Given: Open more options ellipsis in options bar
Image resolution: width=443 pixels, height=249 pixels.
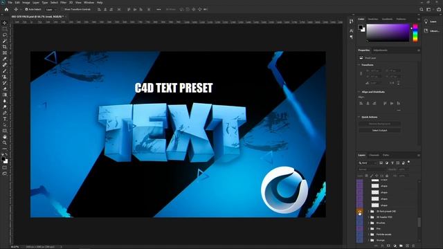Looking at the screenshot, I should click(x=159, y=9).
